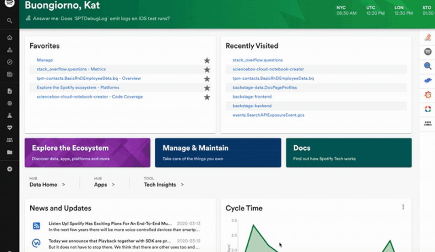Open the orange Grafana shortcut on right rail
Image resolution: width=435 pixels, height=252 pixels.
pos(428,95)
